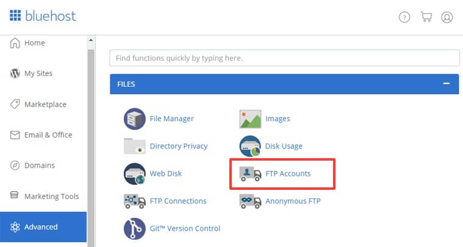Click the Anonymous FTP icon
The width and height of the screenshot is (463, 247).
click(x=250, y=201)
